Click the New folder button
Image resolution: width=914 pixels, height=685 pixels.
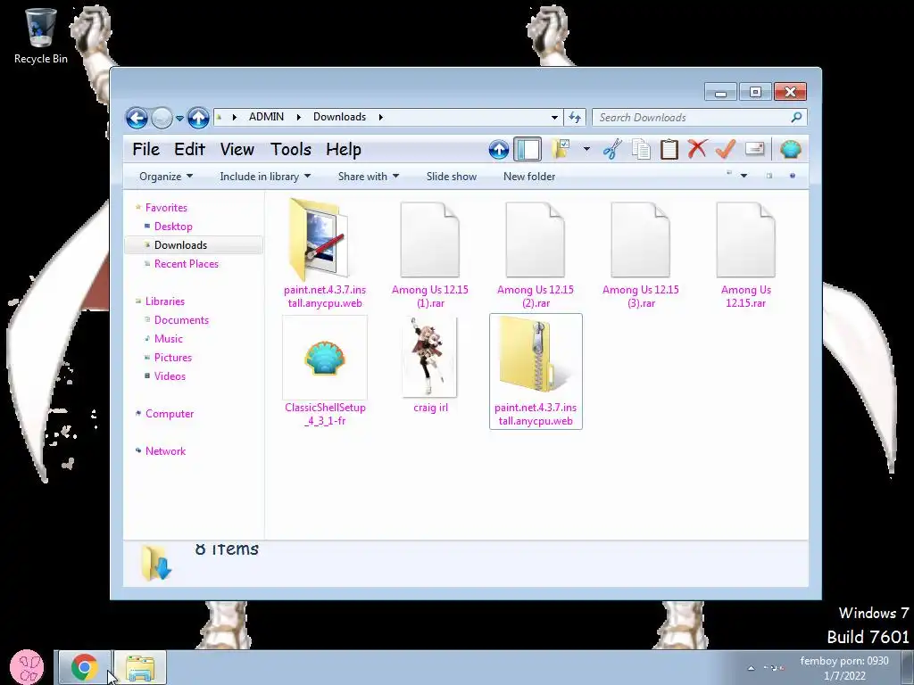[x=529, y=177]
